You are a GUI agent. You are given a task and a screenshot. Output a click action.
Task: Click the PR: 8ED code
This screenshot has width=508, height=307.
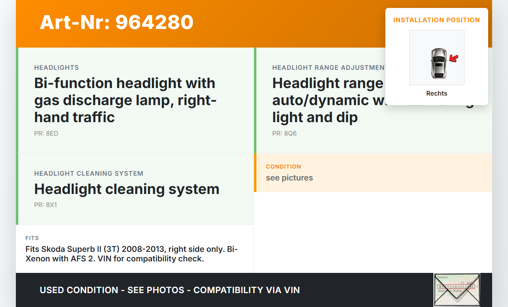(x=46, y=133)
